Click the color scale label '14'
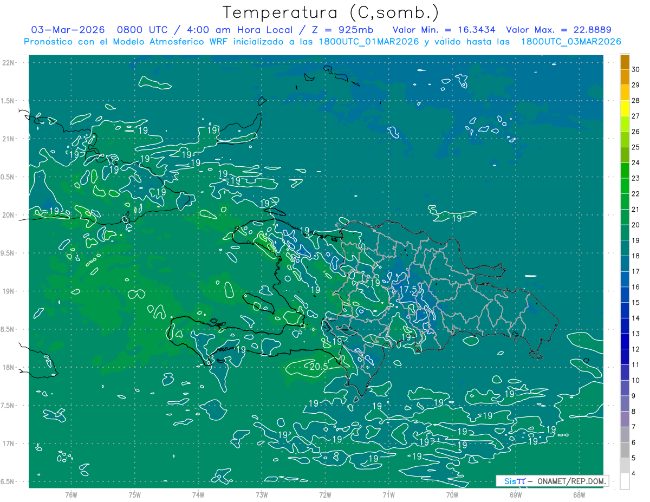 point(635,318)
